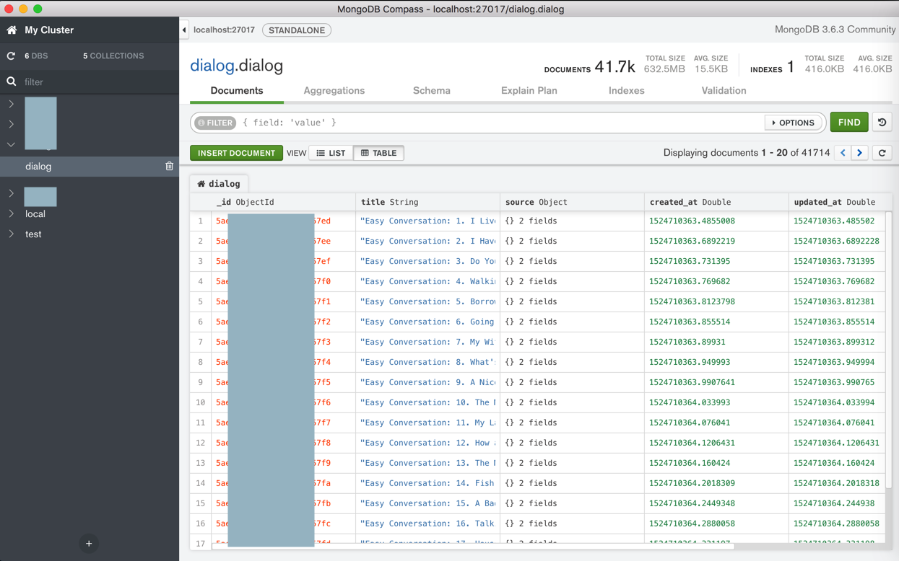Click My Cluster label in sidebar
The image size is (899, 561).
click(49, 30)
